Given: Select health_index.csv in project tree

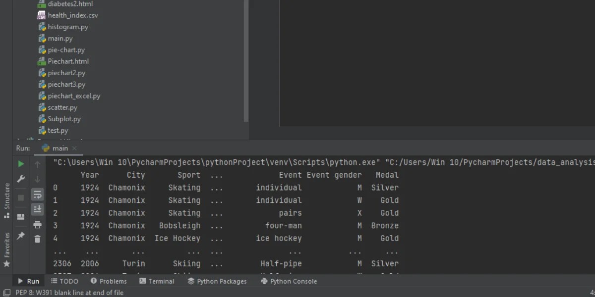Looking at the screenshot, I should point(67,15).
